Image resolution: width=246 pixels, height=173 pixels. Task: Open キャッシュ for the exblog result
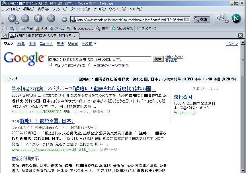(81, 112)
